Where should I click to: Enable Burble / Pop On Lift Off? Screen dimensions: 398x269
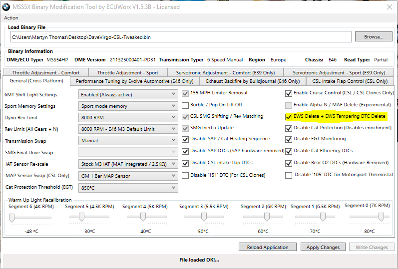click(185, 105)
